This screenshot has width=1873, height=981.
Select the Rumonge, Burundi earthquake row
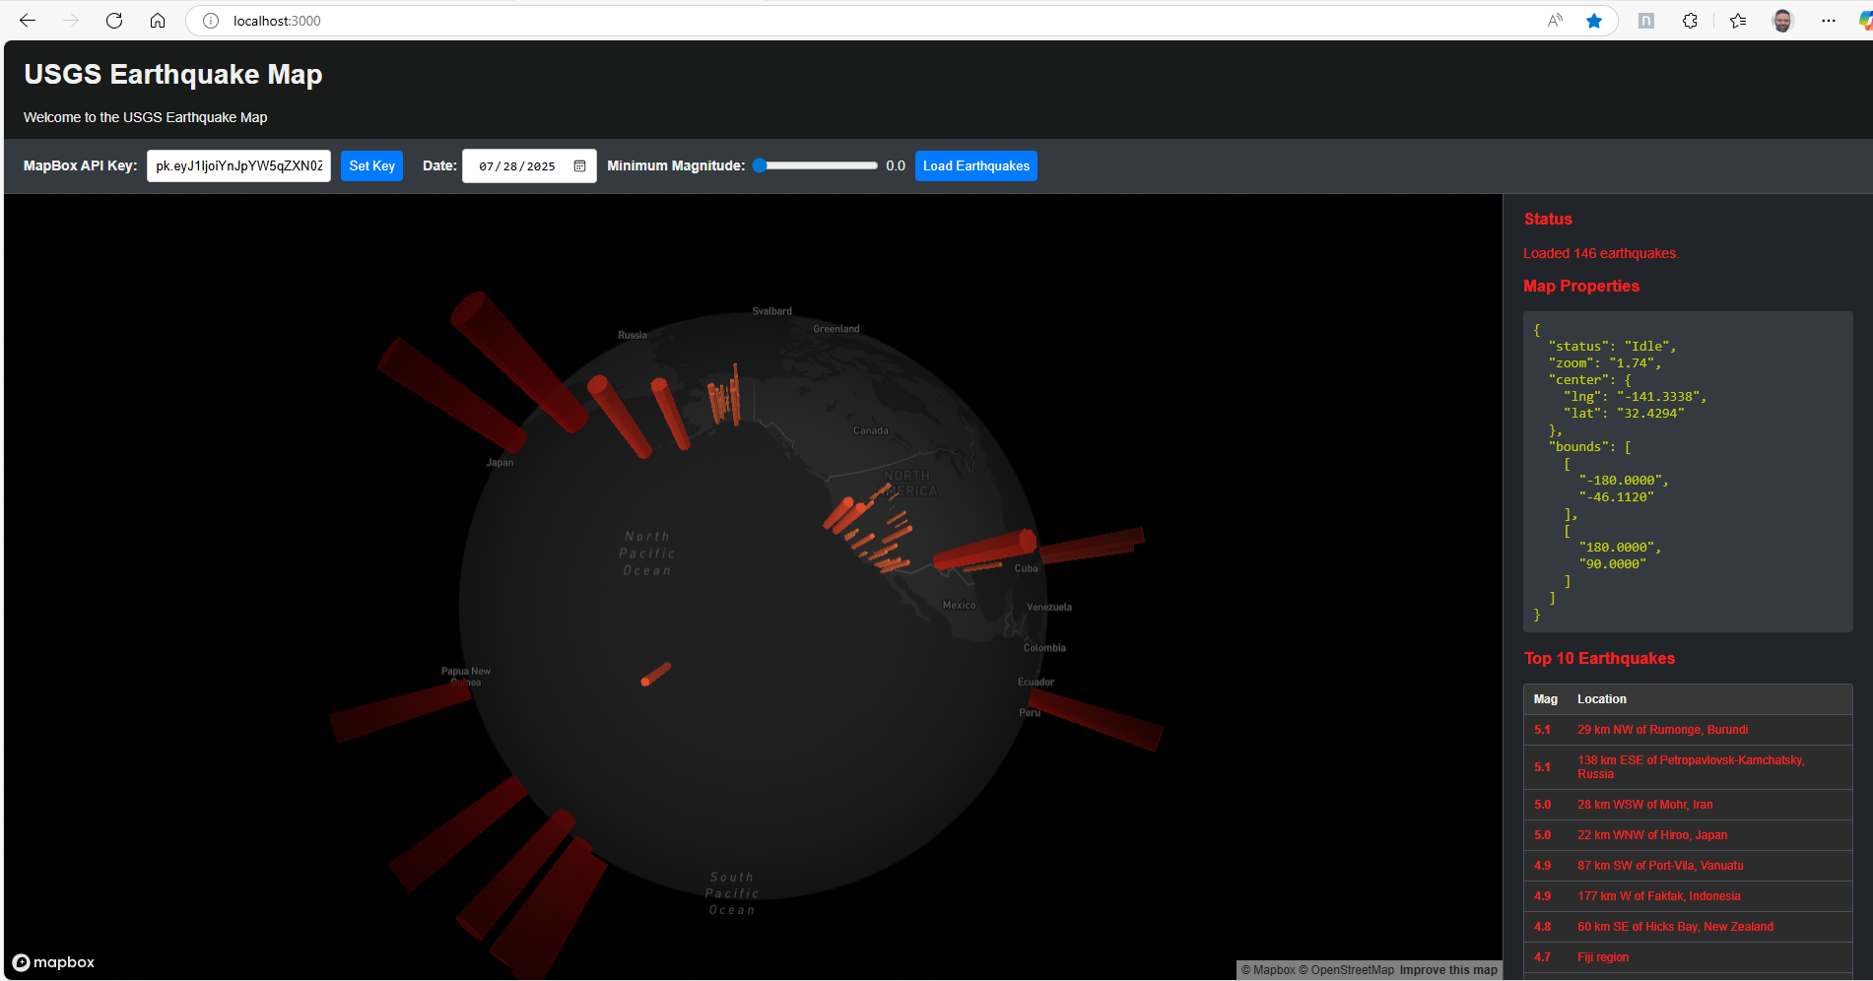click(1688, 730)
